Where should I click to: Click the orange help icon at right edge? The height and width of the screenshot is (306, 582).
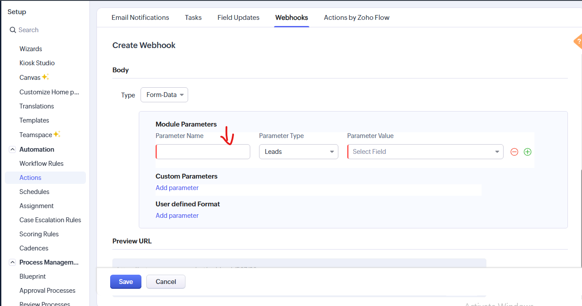pyautogui.click(x=578, y=41)
